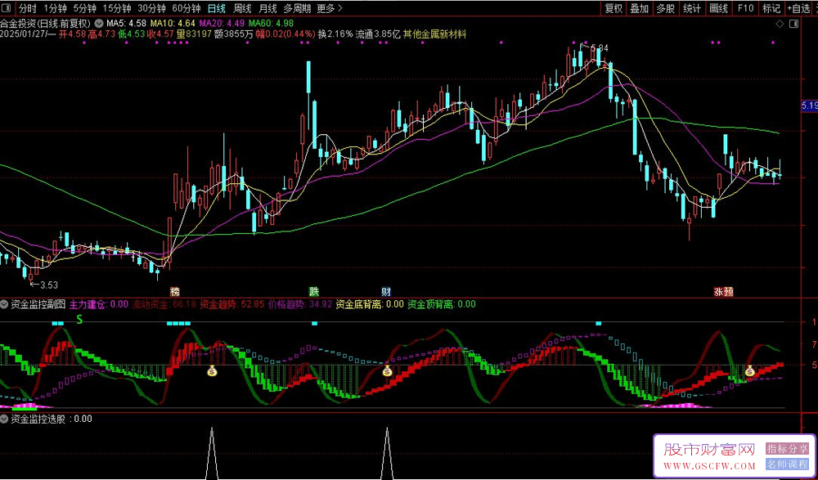Click the 换2.16% turnover value
The image size is (818, 480).
point(335,34)
